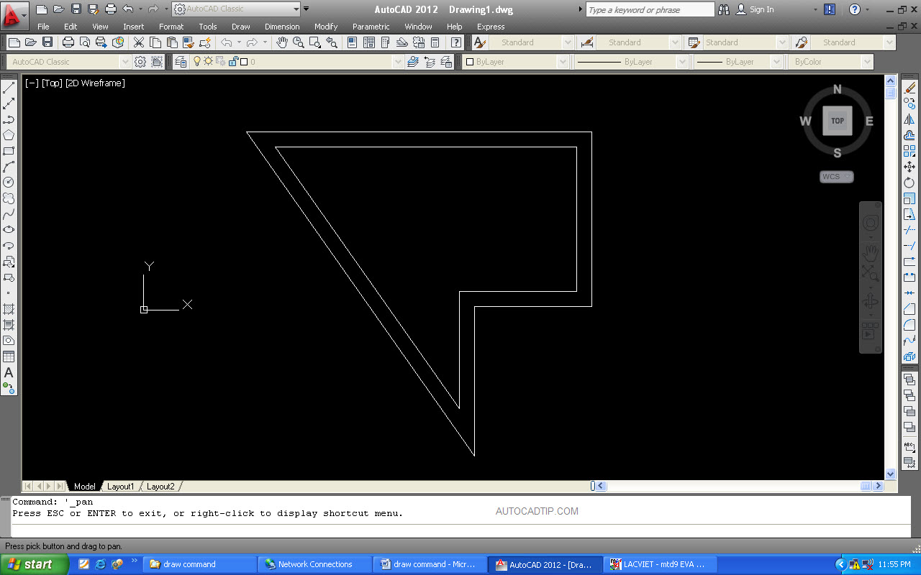Screen dimensions: 921x575
Task: Click the QuickCalc calculator icon
Action: click(x=435, y=42)
